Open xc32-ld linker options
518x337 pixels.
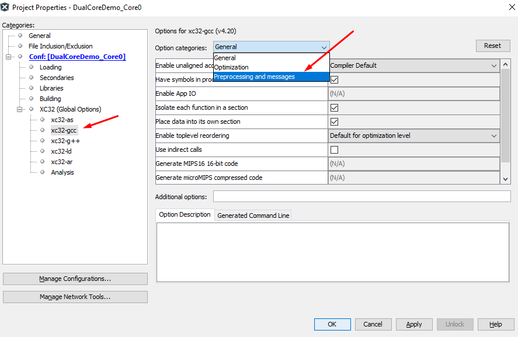point(61,151)
